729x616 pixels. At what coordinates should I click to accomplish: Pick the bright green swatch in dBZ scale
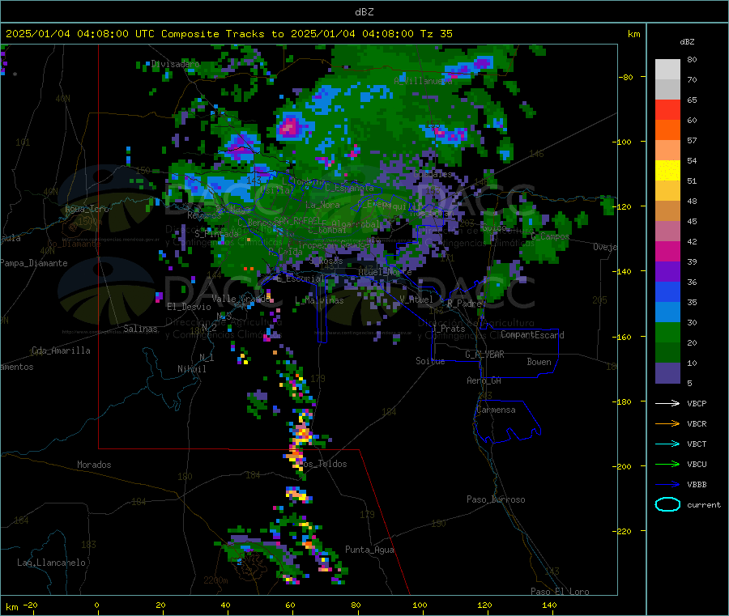(x=667, y=332)
